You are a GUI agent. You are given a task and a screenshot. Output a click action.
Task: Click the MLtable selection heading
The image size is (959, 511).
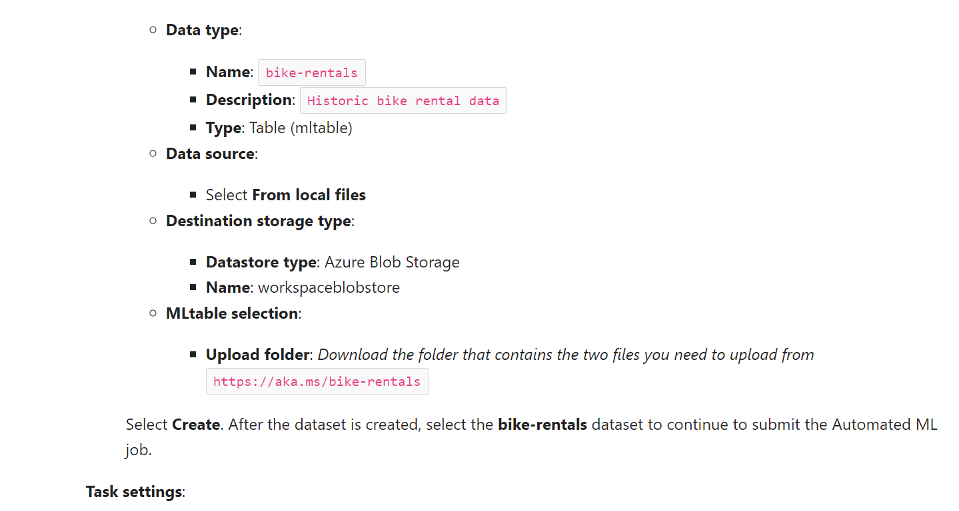coord(232,313)
